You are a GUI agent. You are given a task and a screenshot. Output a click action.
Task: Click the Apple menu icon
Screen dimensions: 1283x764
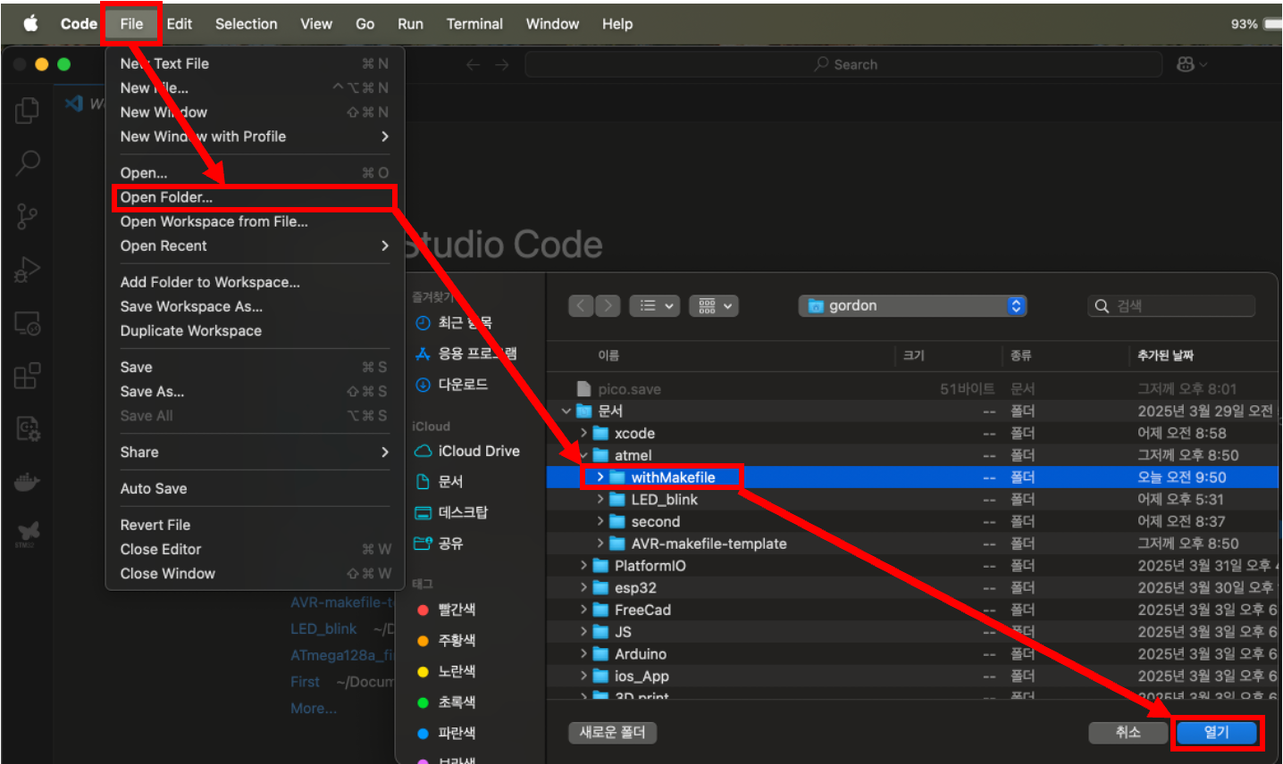31,24
